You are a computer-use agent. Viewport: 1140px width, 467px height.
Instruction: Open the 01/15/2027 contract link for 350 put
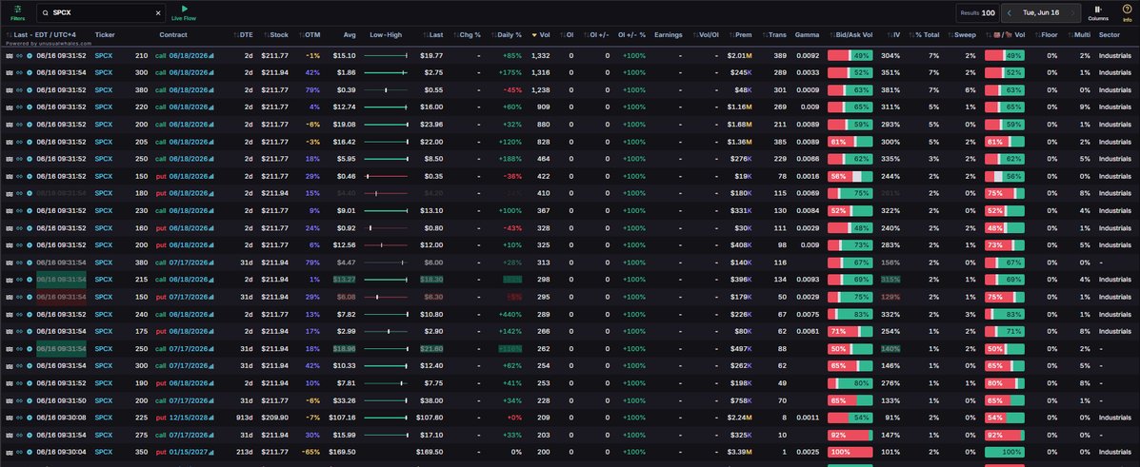point(189,452)
